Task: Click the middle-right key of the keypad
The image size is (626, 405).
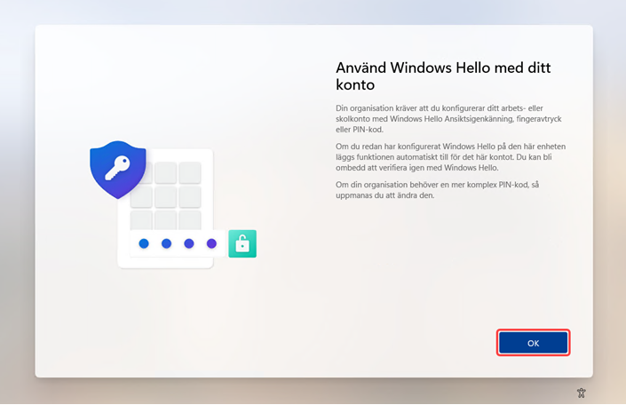Action: (190, 195)
